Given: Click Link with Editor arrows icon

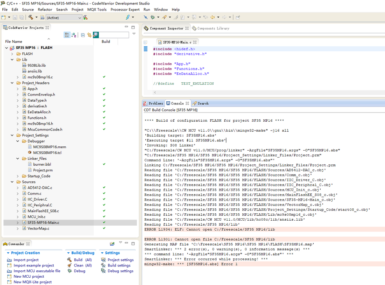Looking at the screenshot, I should tap(89, 35).
